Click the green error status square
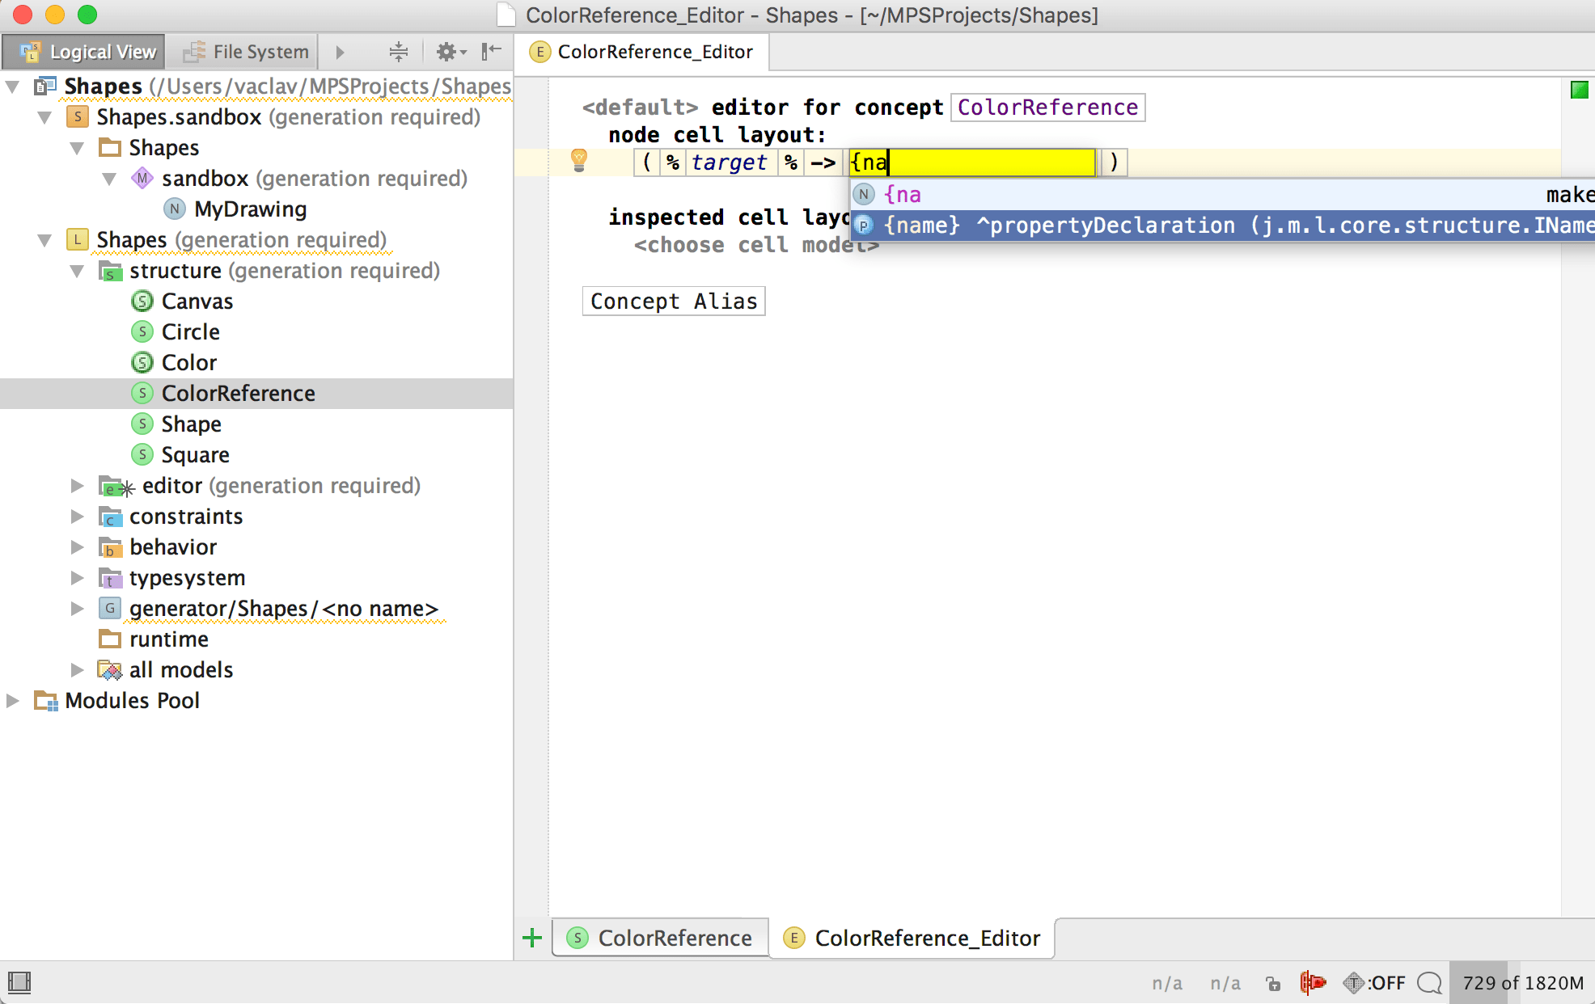Image resolution: width=1595 pixels, height=1004 pixels. click(1579, 90)
